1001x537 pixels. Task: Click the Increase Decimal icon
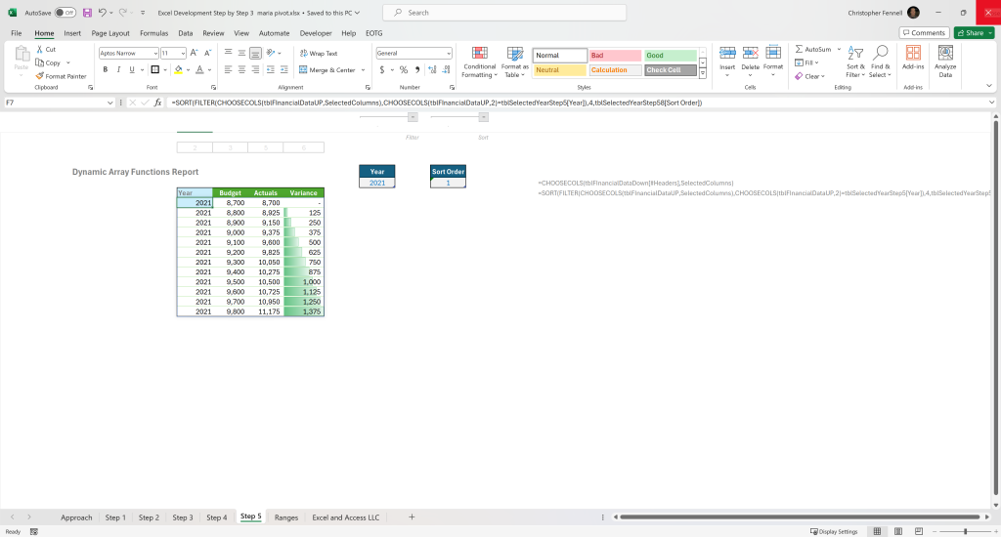[432, 69]
